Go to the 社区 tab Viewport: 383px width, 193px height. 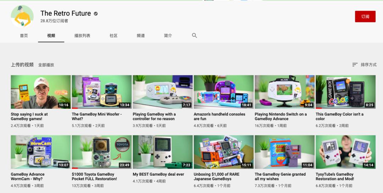click(113, 36)
